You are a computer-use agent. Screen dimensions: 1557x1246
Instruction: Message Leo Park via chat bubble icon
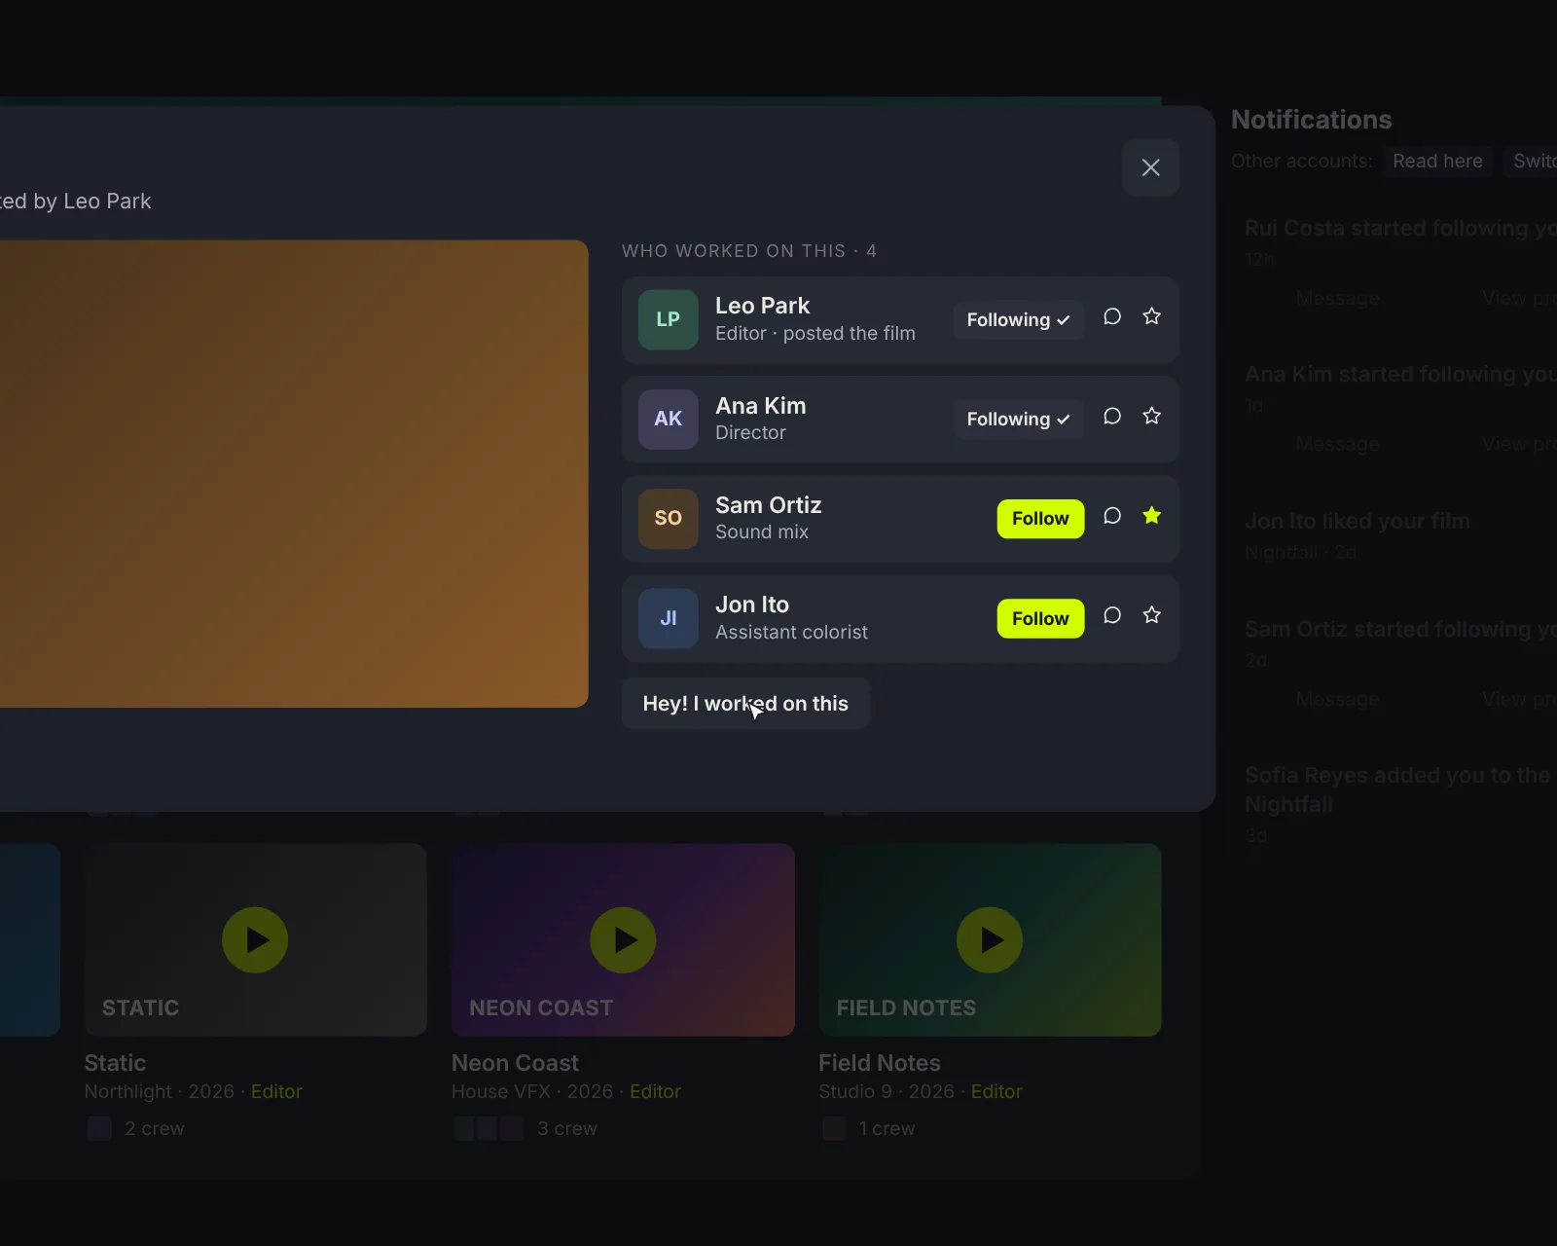1112,317
